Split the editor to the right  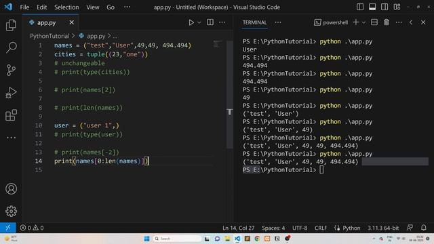210,22
